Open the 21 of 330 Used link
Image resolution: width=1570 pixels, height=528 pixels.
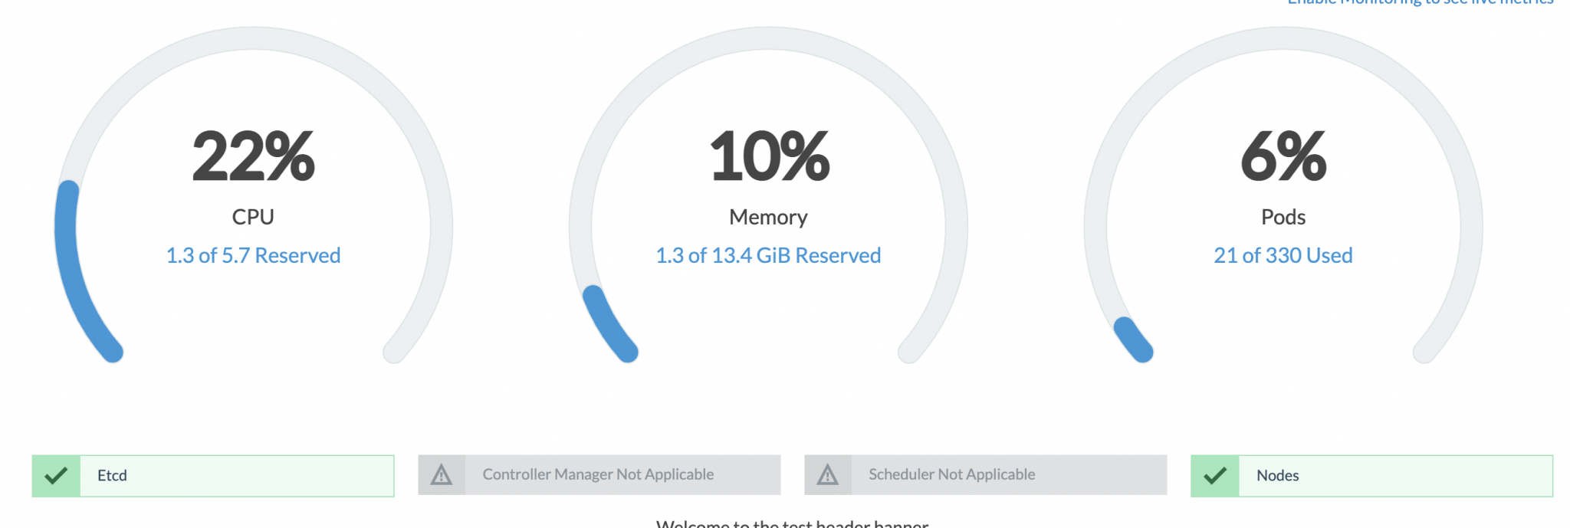(x=1283, y=255)
